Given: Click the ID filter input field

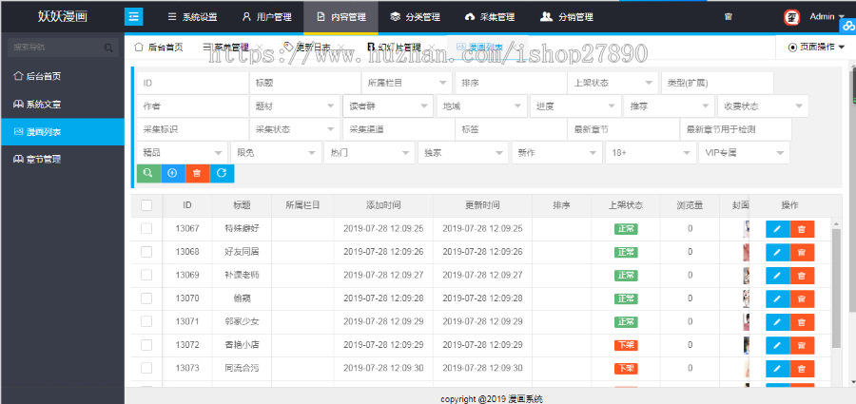Looking at the screenshot, I should point(193,83).
